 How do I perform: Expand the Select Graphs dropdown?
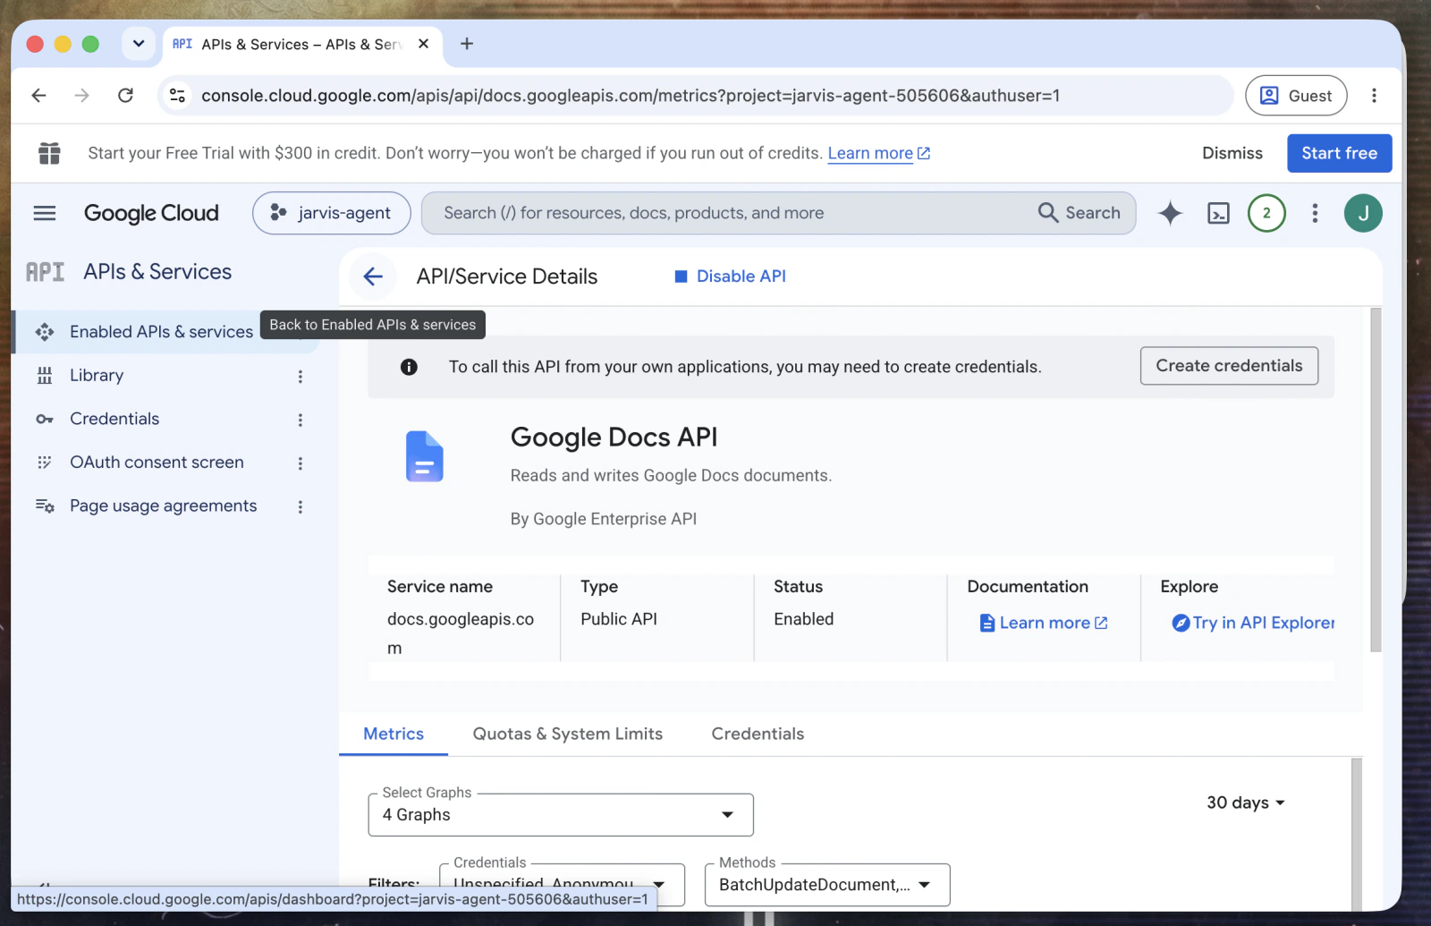pyautogui.click(x=561, y=815)
